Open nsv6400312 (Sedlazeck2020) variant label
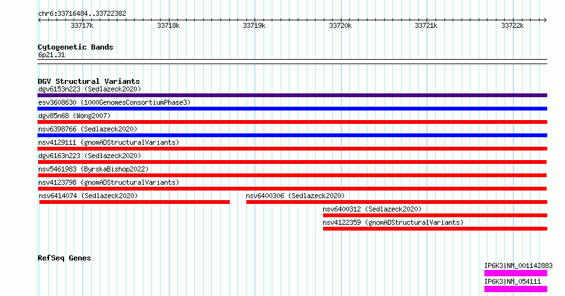 (x=372, y=209)
